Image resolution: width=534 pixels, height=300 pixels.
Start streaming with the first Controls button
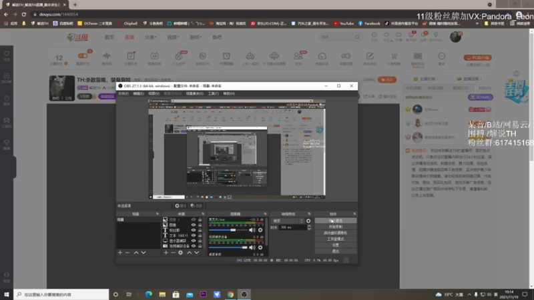pyautogui.click(x=336, y=221)
